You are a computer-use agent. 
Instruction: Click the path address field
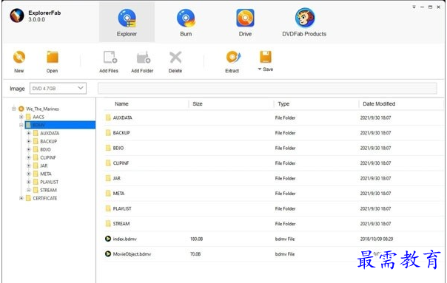pyautogui.click(x=267, y=88)
